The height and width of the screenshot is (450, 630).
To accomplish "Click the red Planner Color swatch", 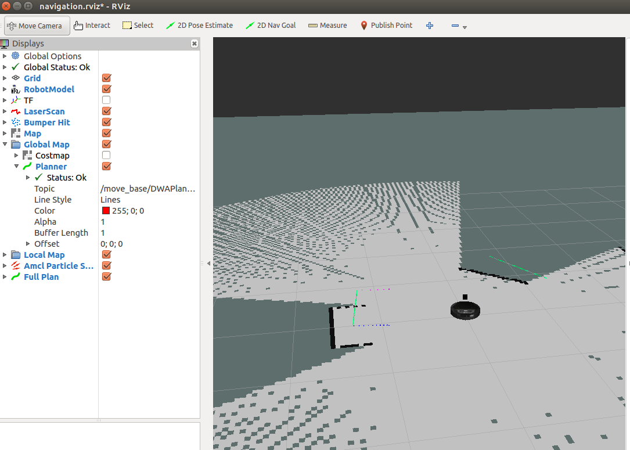I will (105, 210).
